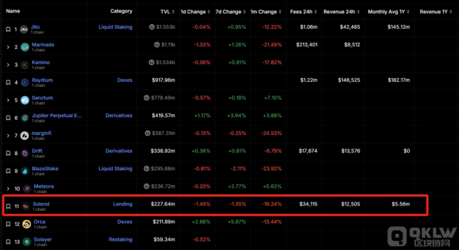Click the Solayer logo icon

point(27,242)
